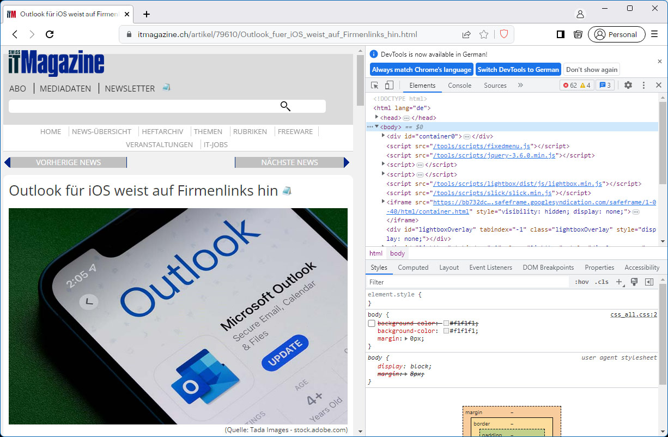This screenshot has height=437, width=668.
Task: Open the Event Listeners tab
Action: (491, 268)
